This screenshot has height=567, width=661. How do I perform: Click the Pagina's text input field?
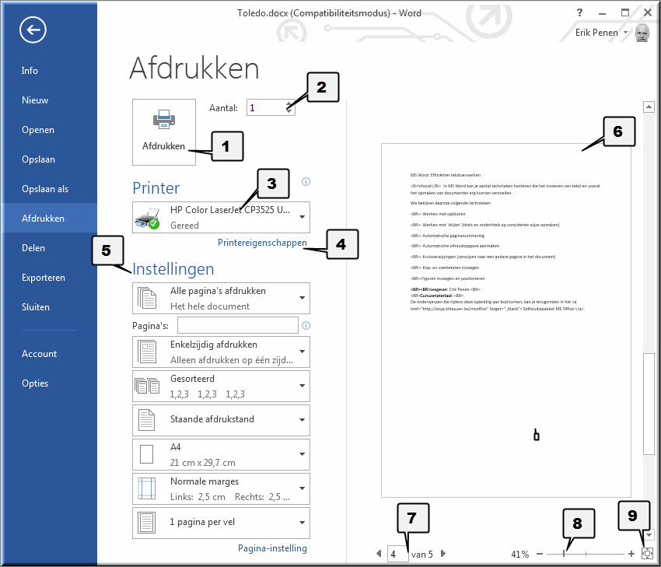[238, 325]
